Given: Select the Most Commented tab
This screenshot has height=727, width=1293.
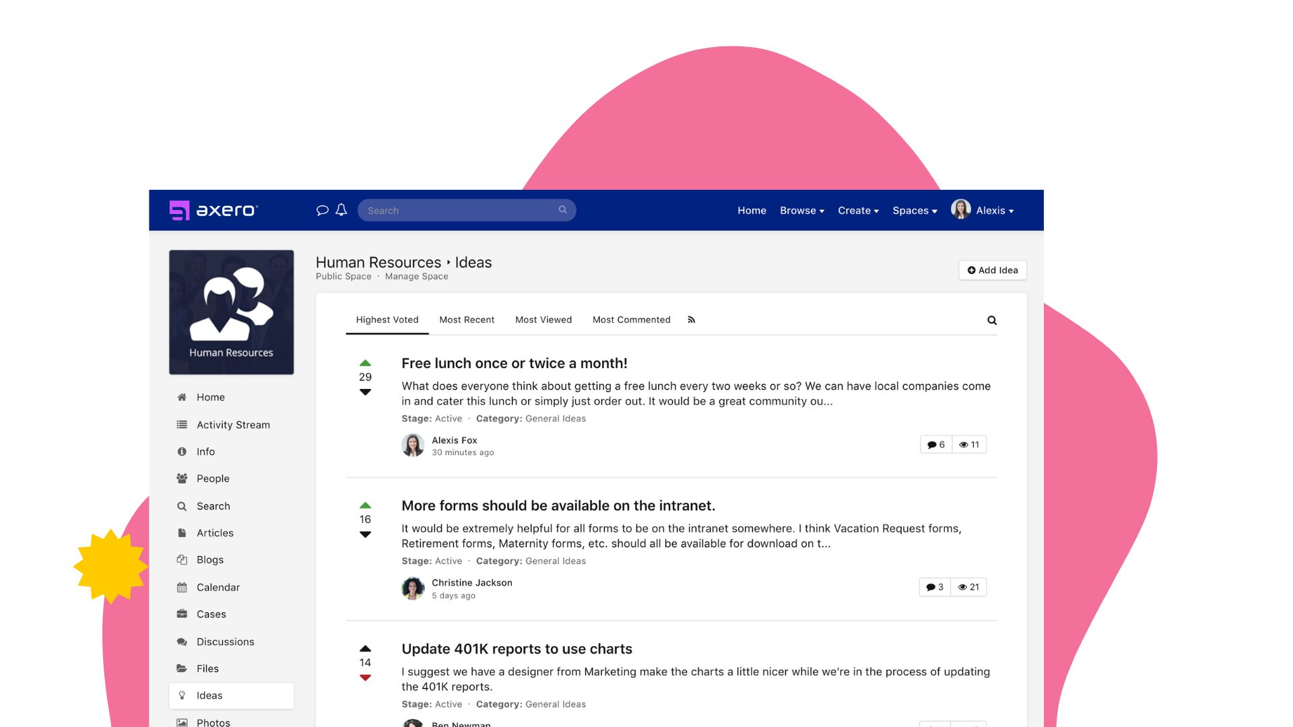Looking at the screenshot, I should coord(632,320).
